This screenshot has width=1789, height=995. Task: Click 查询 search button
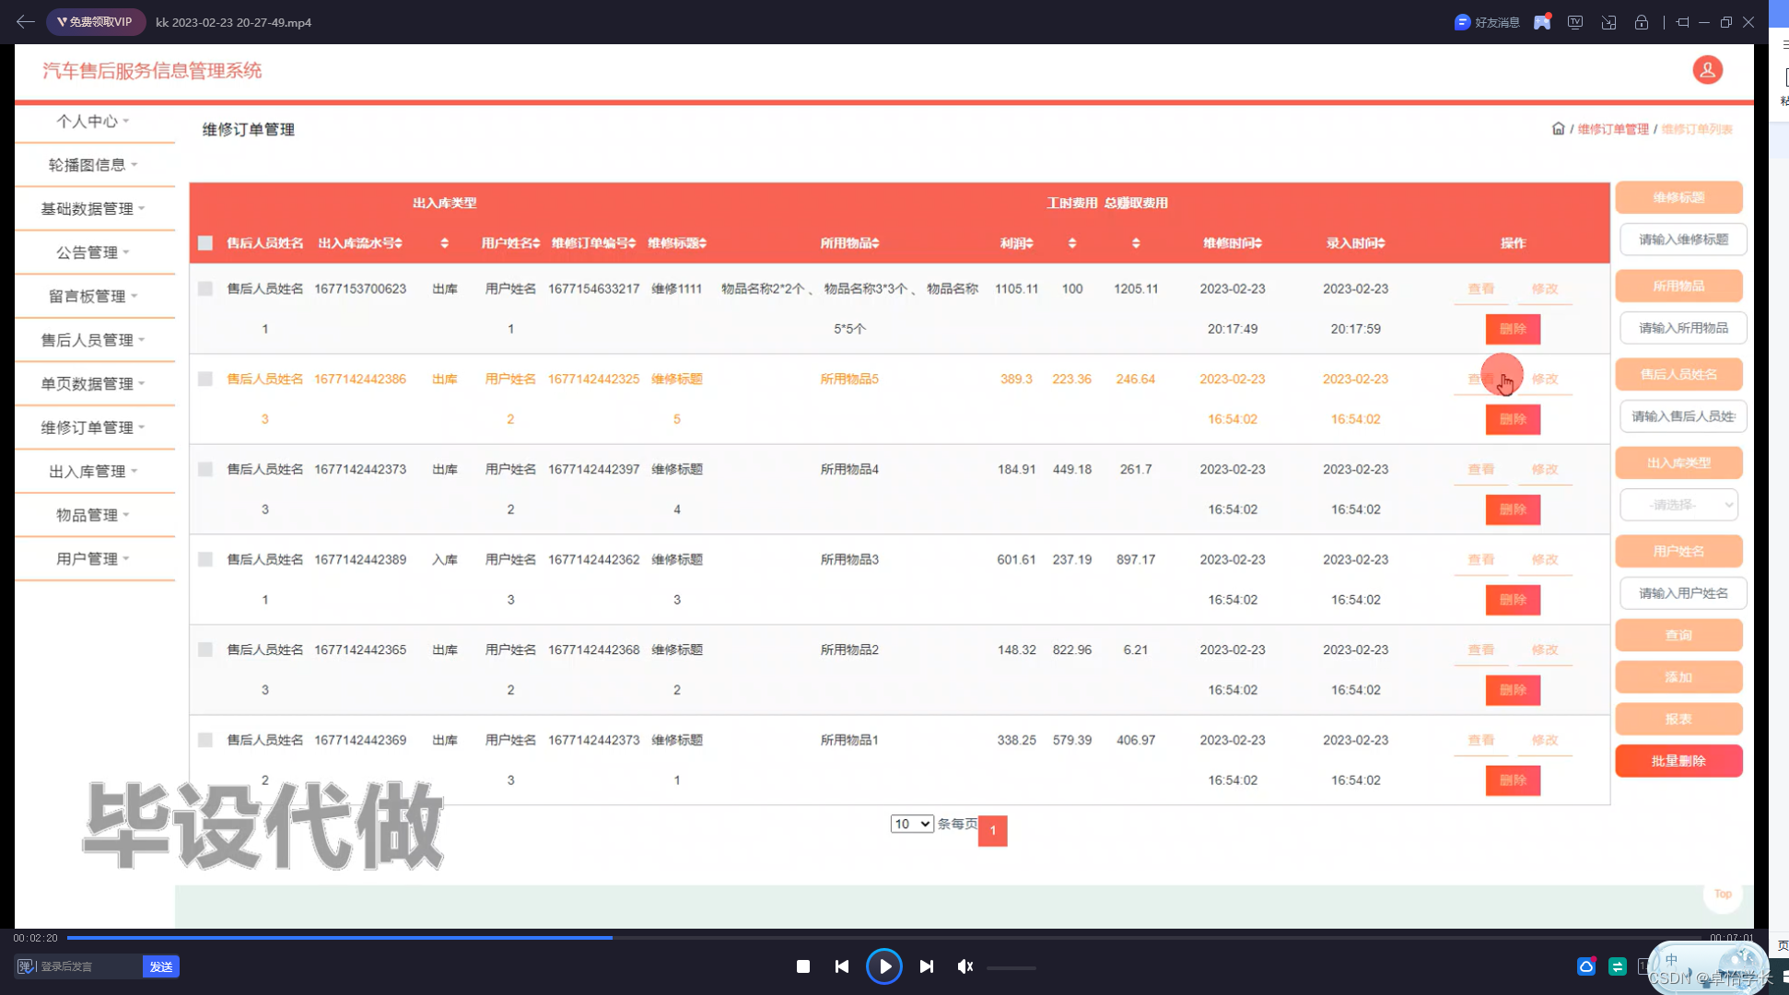(1678, 636)
